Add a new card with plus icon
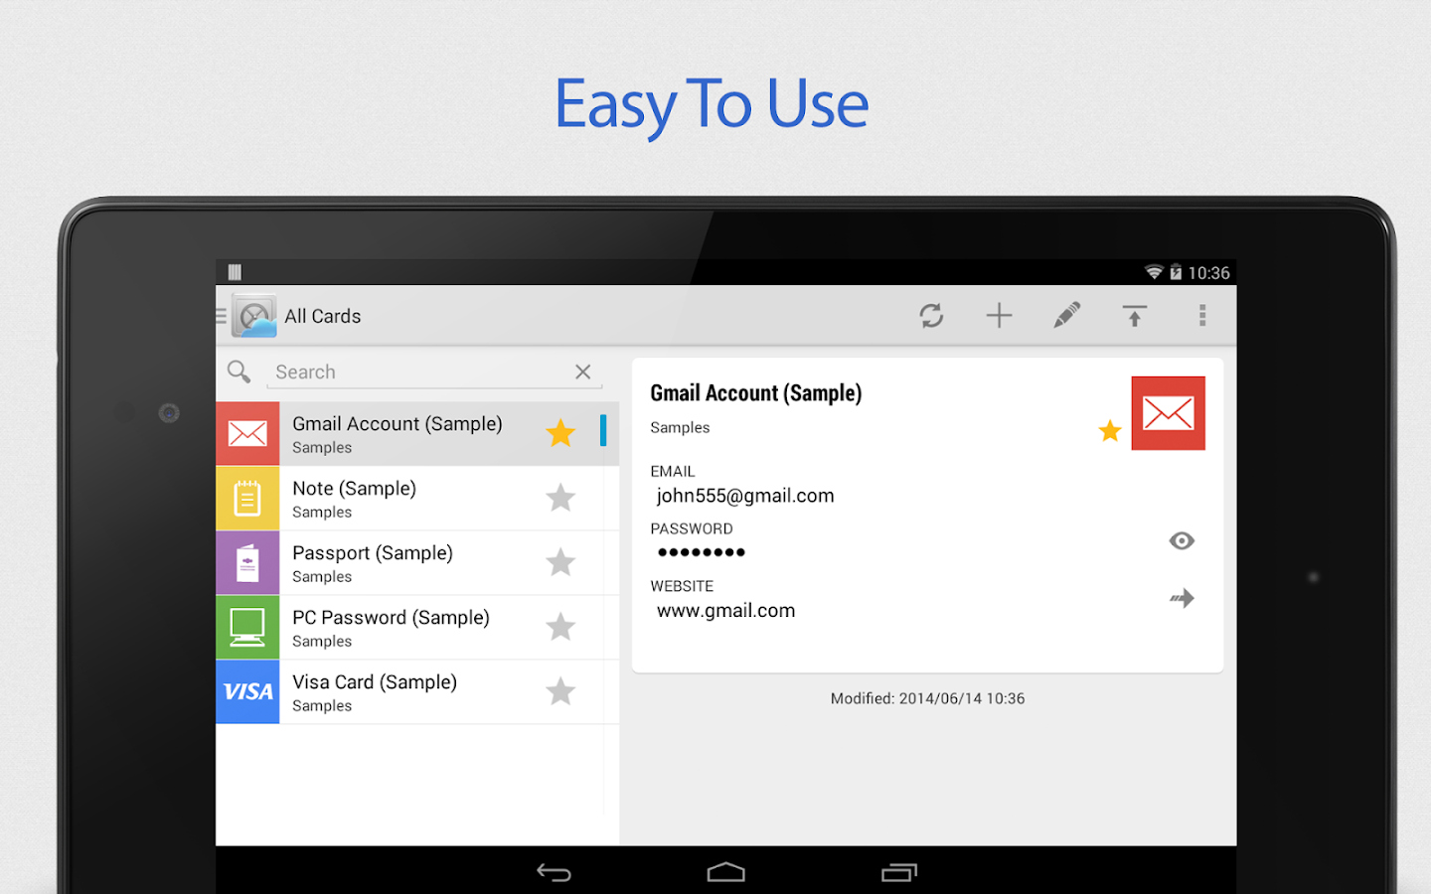 click(999, 316)
